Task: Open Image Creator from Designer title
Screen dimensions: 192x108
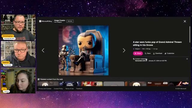Action: point(60,21)
